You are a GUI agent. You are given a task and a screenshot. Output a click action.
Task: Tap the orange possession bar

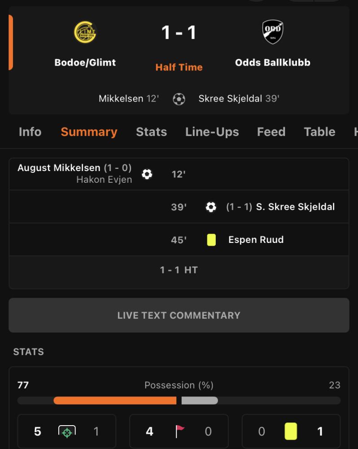(x=115, y=401)
